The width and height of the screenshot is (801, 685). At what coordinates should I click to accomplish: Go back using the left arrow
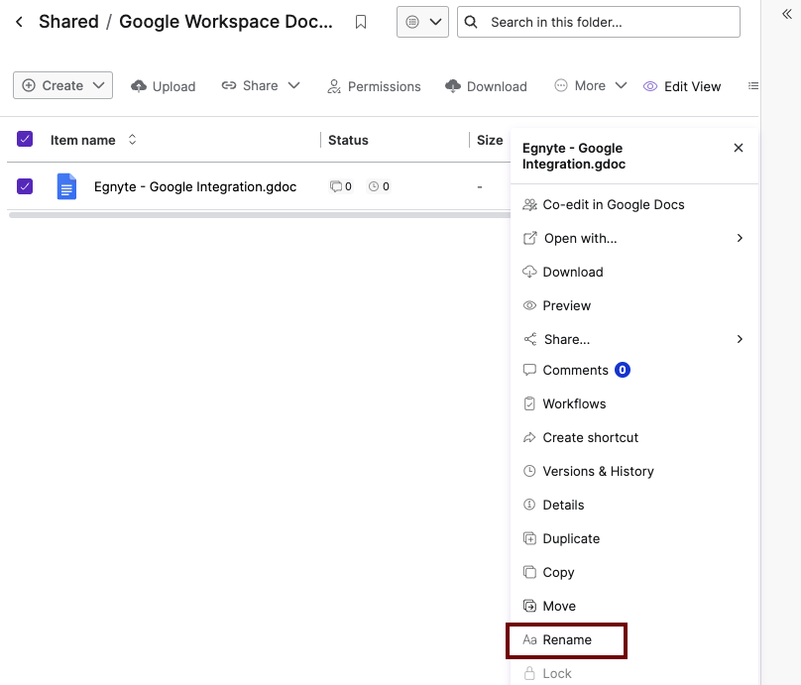(x=20, y=22)
